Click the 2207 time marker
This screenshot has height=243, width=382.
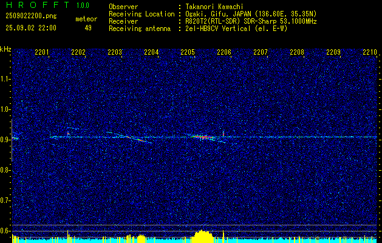click(261, 52)
